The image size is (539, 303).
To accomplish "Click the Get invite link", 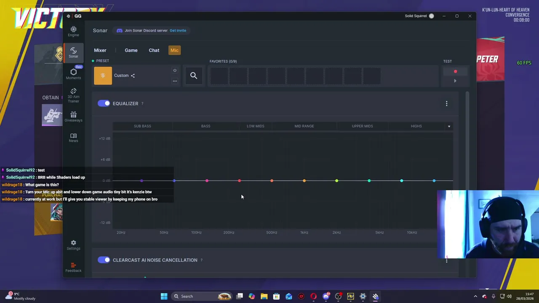I will pyautogui.click(x=178, y=30).
